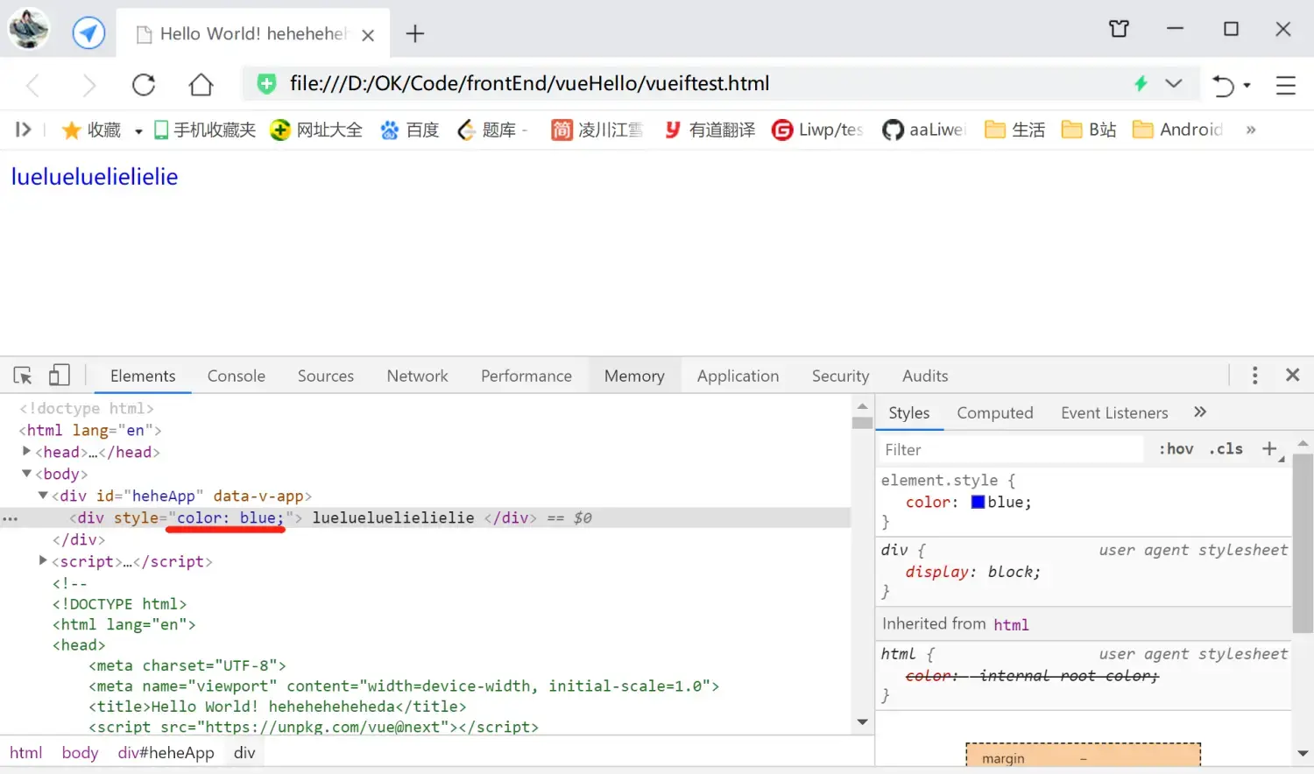The height and width of the screenshot is (774, 1314).
Task: Collapse the body element node
Action: click(27, 473)
